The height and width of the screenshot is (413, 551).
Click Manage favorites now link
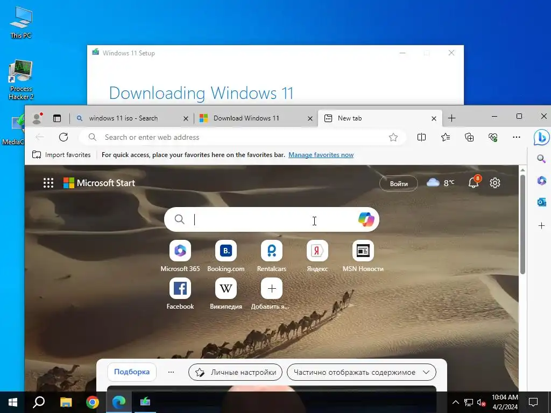click(x=321, y=155)
